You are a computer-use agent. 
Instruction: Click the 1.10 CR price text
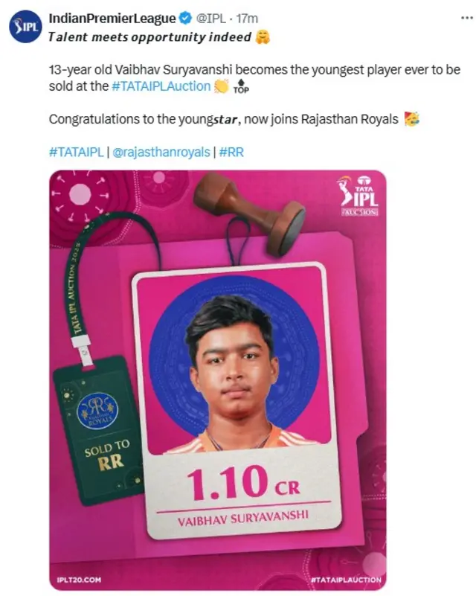243,483
